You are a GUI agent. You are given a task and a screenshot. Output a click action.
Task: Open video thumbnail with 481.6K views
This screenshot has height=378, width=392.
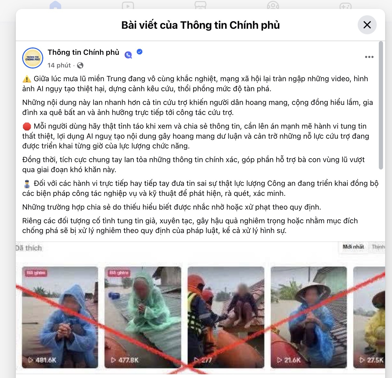pos(60,317)
